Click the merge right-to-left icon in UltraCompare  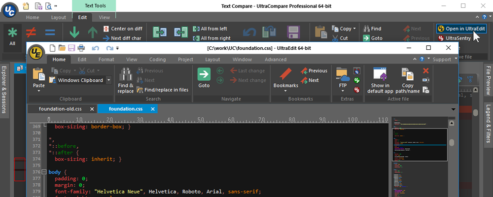point(181,33)
